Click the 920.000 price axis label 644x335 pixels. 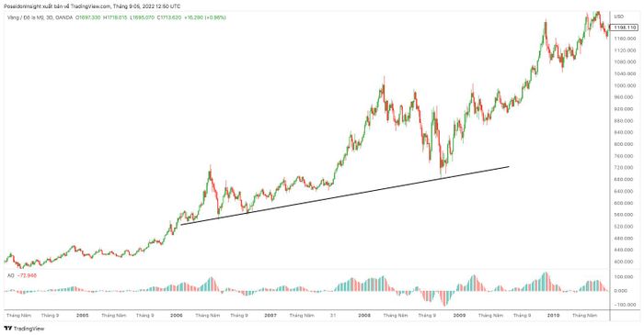click(x=625, y=109)
